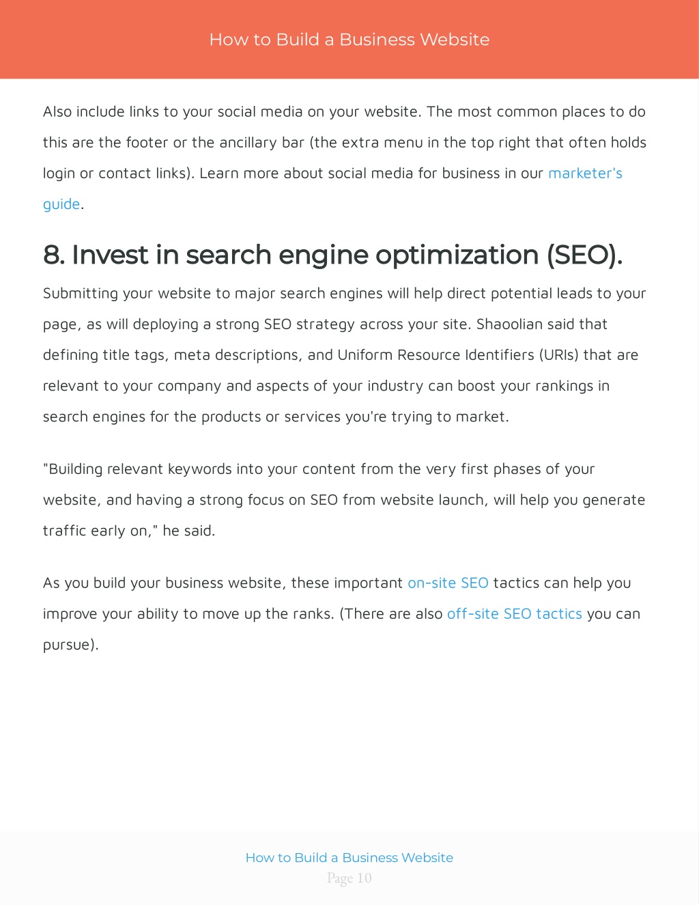Click the phrase "ancillary bar" in first paragraph
Image resolution: width=699 pixels, height=905 pixels.
[x=261, y=143]
